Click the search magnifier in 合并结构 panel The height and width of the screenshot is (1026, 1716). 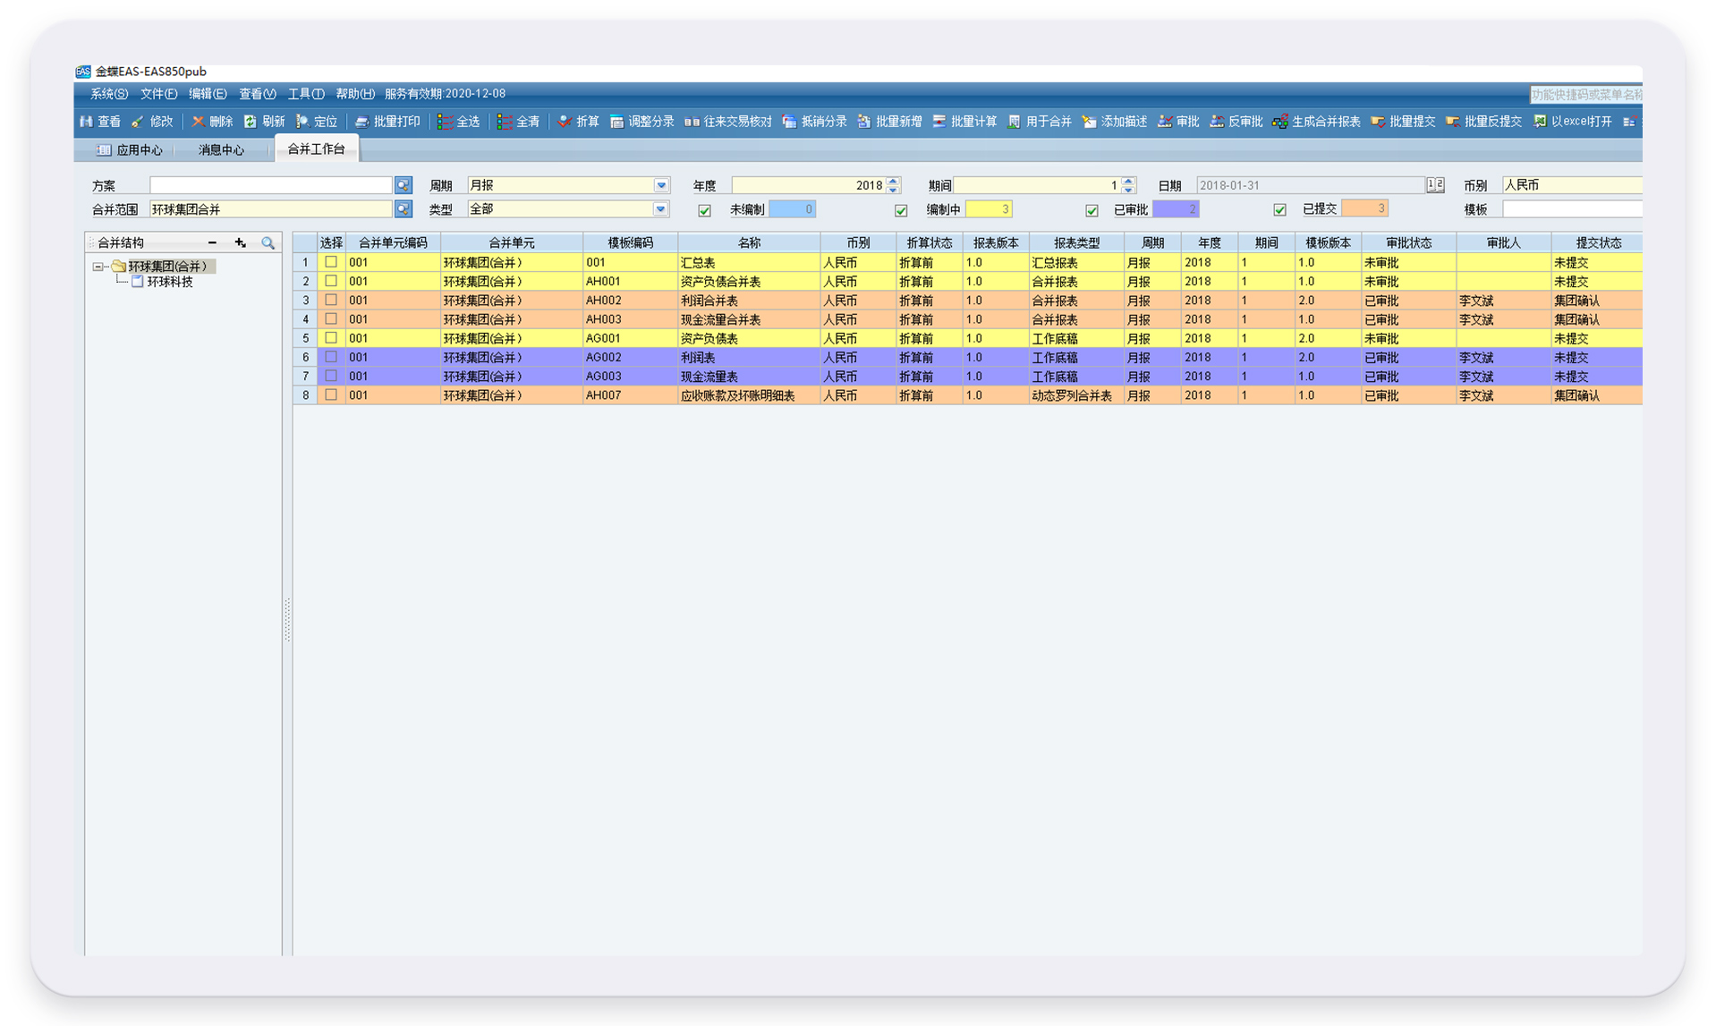tap(268, 242)
